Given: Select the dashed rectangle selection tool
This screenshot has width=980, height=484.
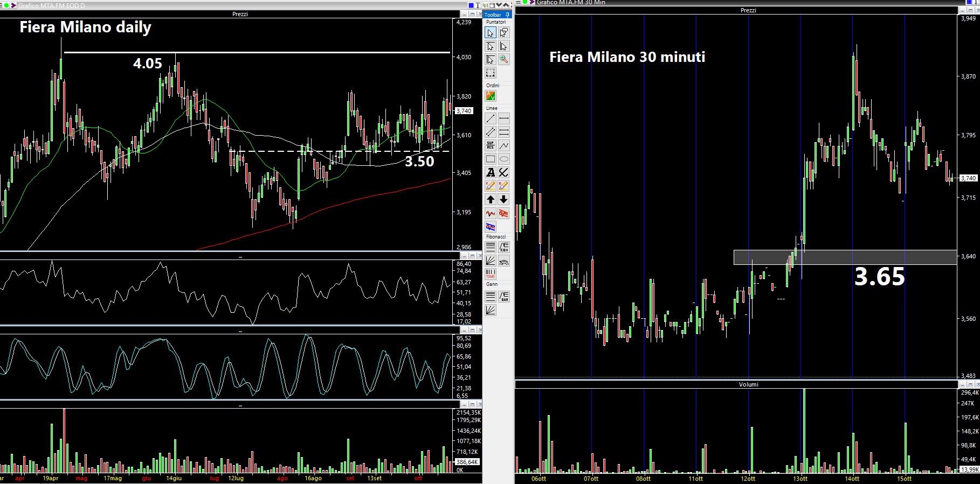Looking at the screenshot, I should coord(491,73).
